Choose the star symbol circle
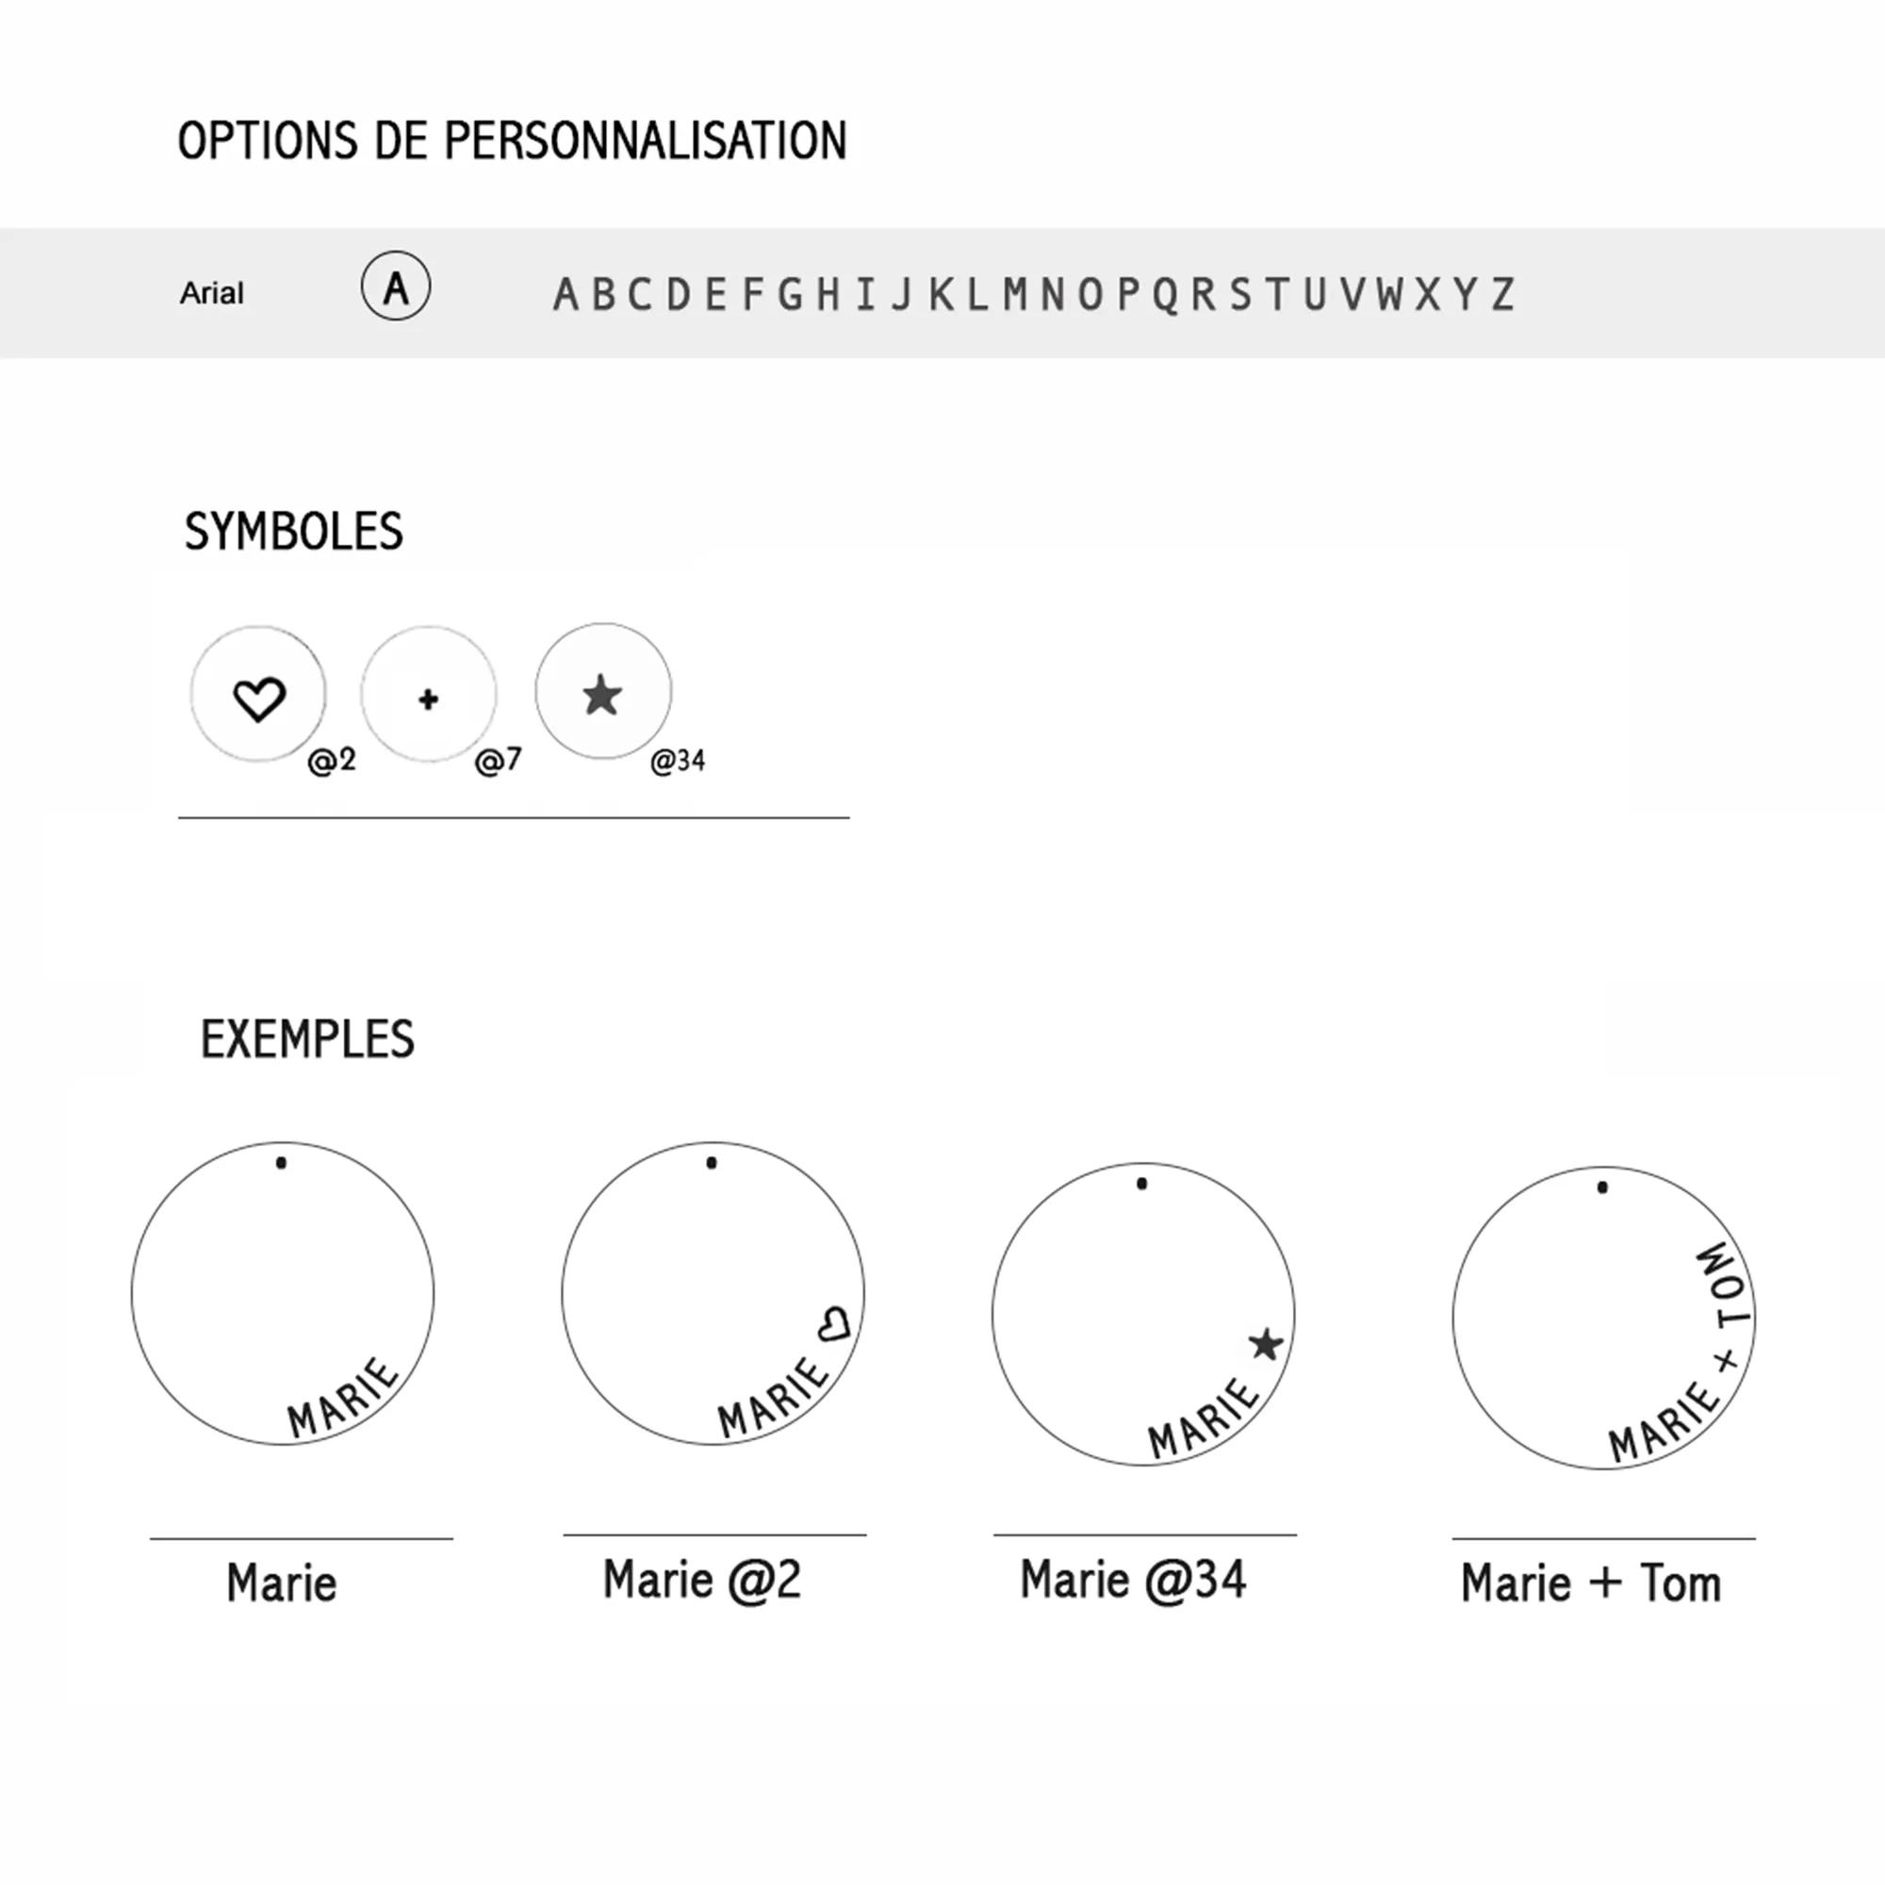The image size is (1885, 1885). point(603,691)
